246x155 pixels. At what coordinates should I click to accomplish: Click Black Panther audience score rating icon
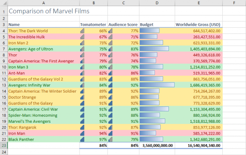[x=110, y=139]
